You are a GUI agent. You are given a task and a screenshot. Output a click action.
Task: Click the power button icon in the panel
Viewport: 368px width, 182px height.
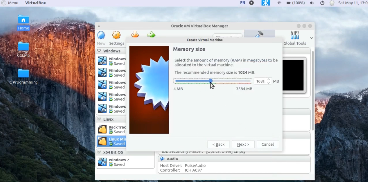[322, 3]
